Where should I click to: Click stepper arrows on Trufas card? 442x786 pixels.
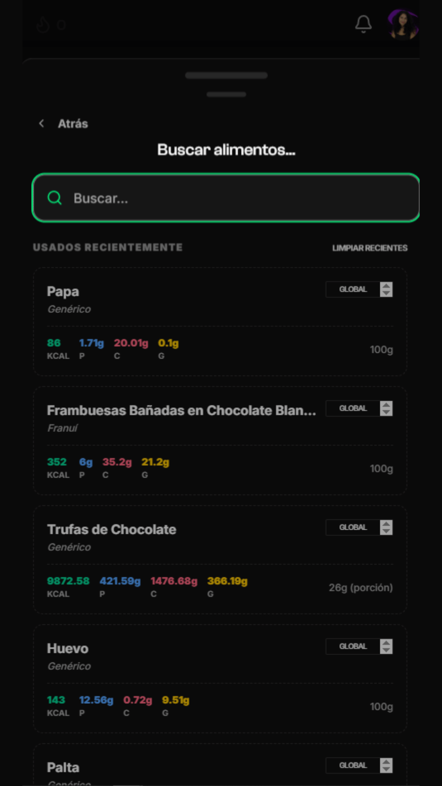pyautogui.click(x=386, y=528)
